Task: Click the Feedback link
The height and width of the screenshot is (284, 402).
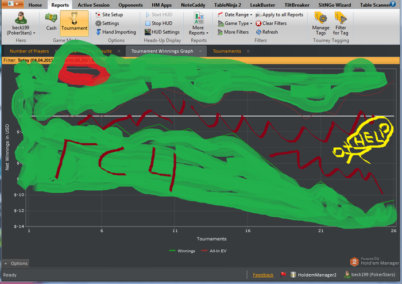Action: click(x=263, y=275)
